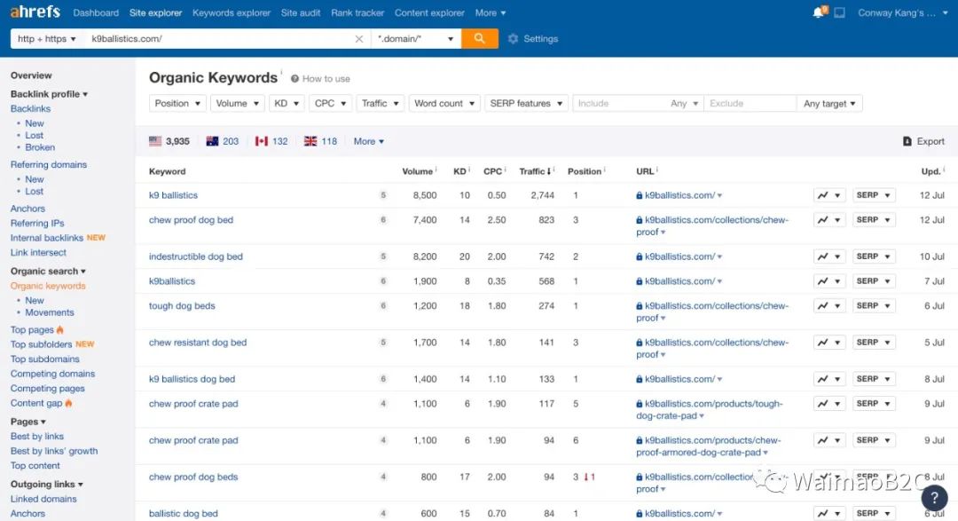
Task: Open the http + https protocol dropdown
Action: 48,39
